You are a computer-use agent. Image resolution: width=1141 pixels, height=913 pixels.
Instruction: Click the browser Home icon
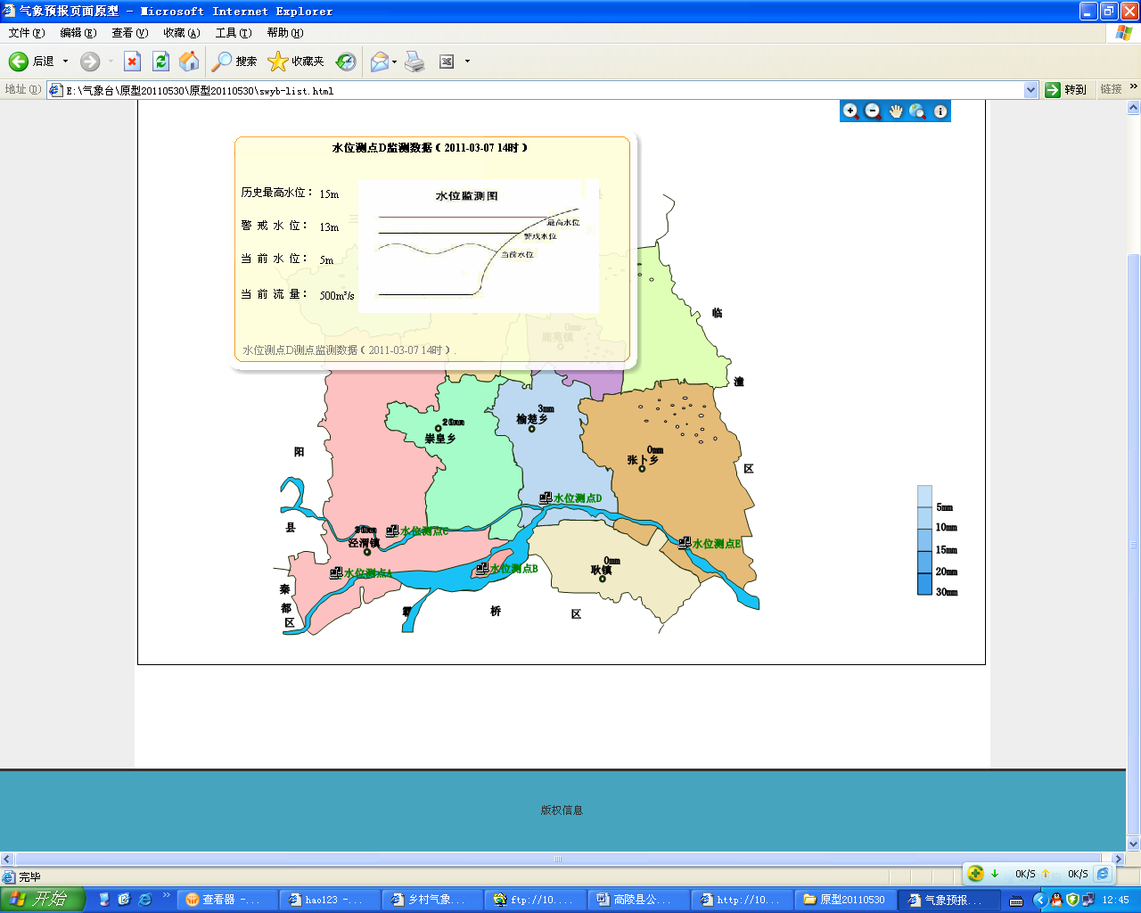(x=189, y=62)
